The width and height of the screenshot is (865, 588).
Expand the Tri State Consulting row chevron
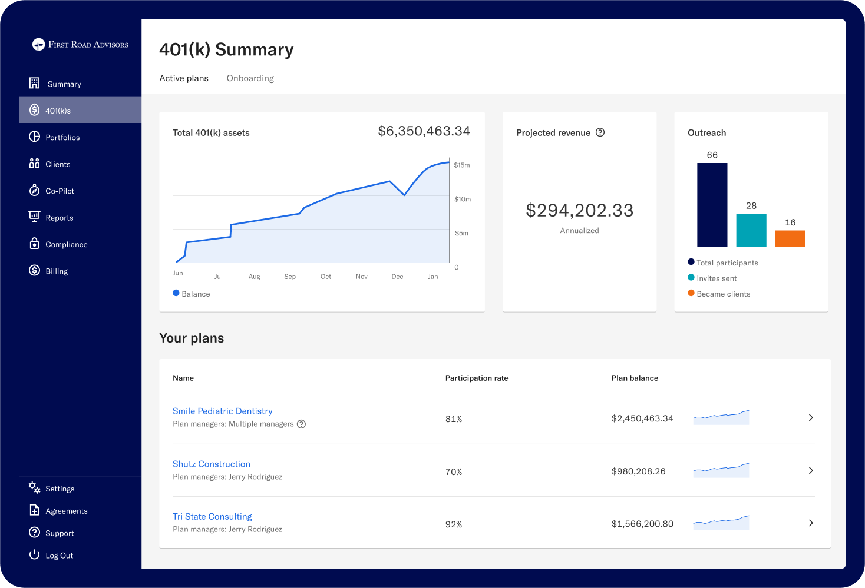[811, 523]
